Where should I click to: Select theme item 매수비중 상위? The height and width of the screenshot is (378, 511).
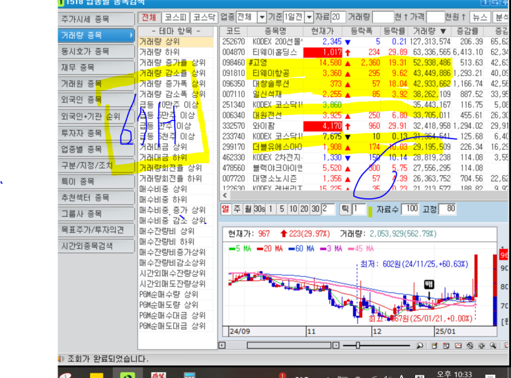coord(176,189)
